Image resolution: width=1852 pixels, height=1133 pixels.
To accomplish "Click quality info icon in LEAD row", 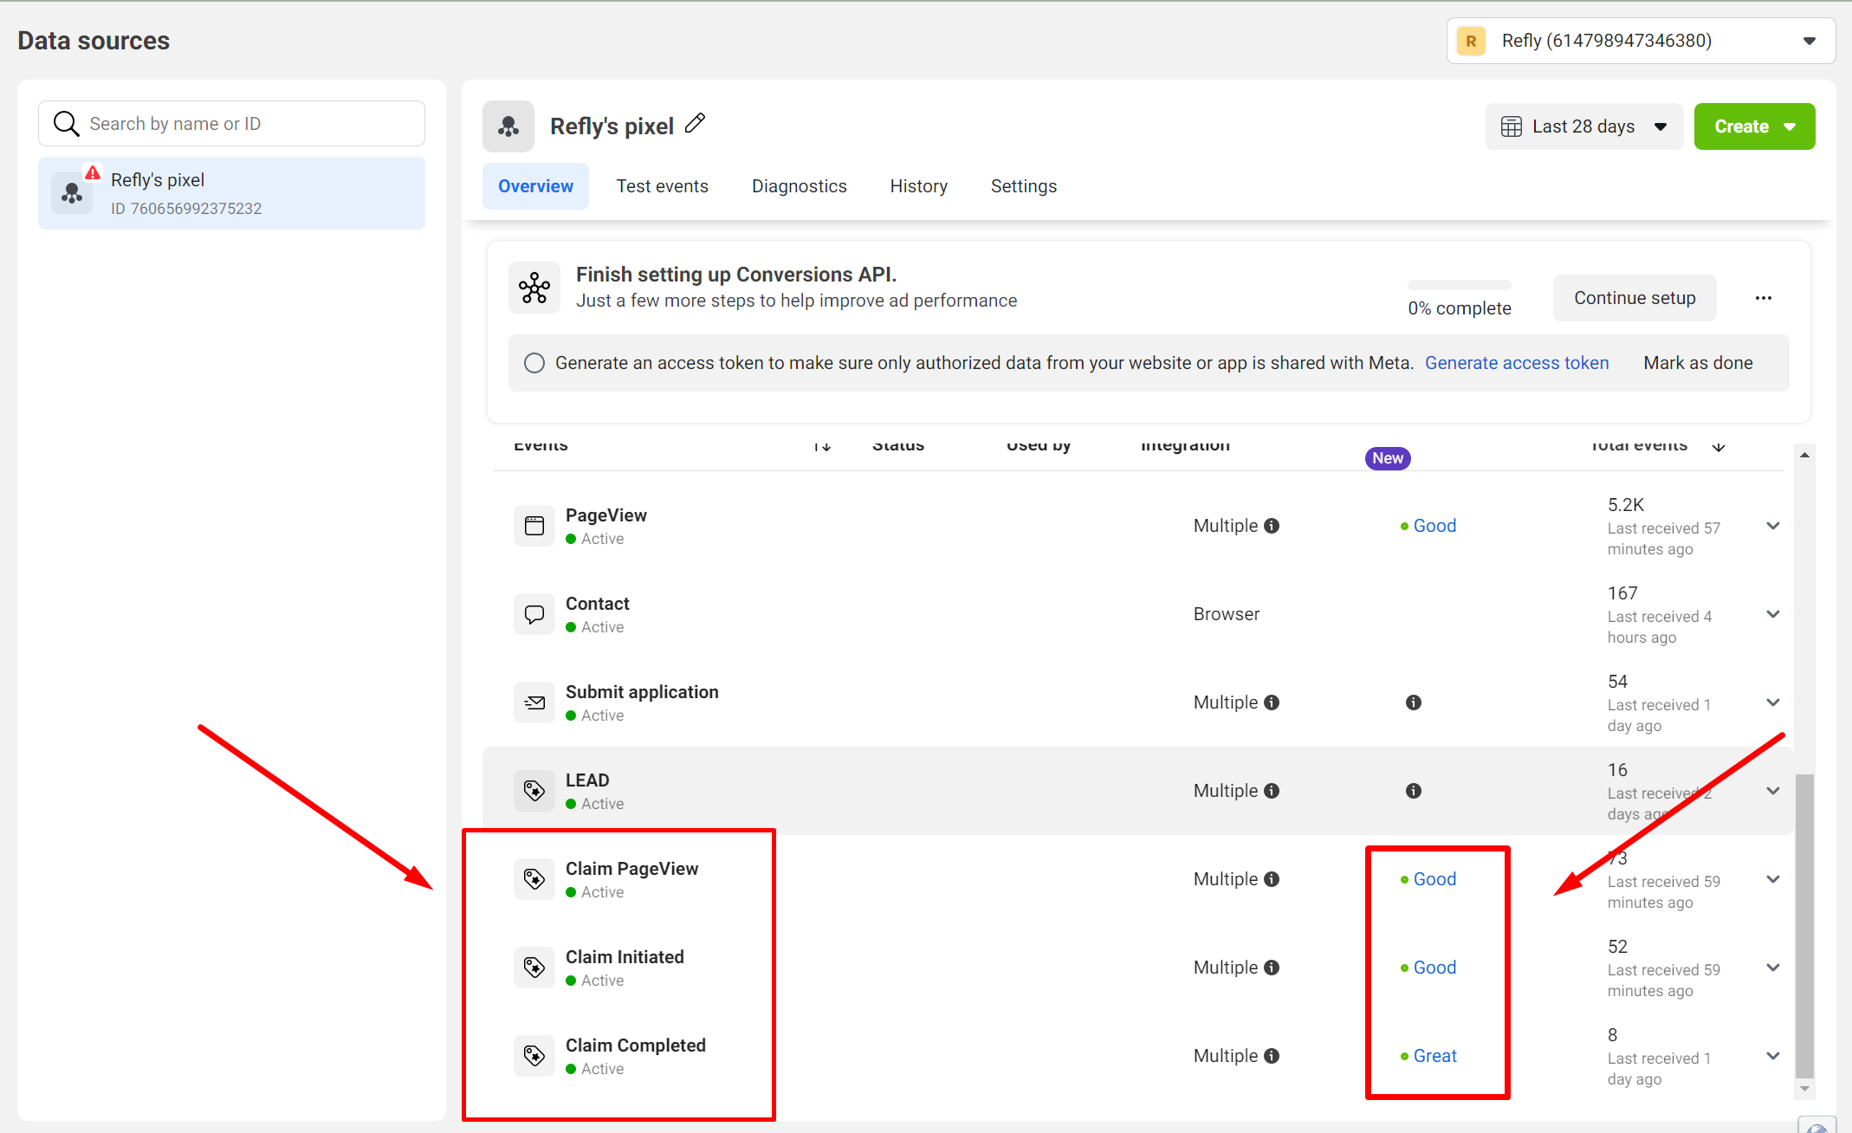I will [x=1414, y=791].
